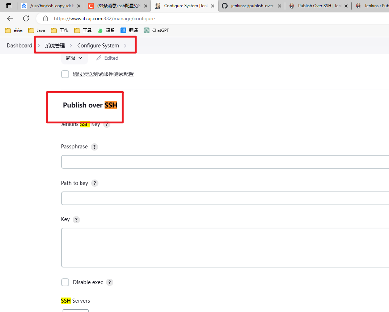Close the (83条消息) ssh配置 tab
The height and width of the screenshot is (312, 389).
tap(145, 6)
